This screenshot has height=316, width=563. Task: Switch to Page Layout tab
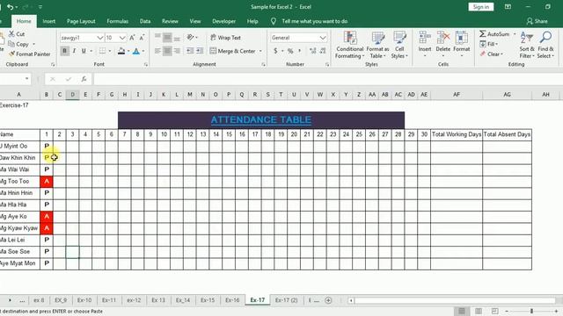pos(81,21)
